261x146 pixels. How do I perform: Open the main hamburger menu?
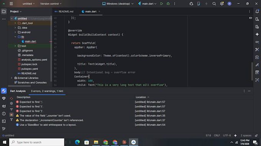pyautogui.click(x=11, y=4)
